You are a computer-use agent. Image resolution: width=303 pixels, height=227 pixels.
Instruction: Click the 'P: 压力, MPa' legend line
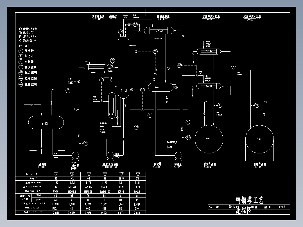coord(28,37)
